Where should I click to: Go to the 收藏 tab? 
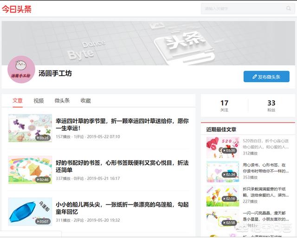(85, 101)
